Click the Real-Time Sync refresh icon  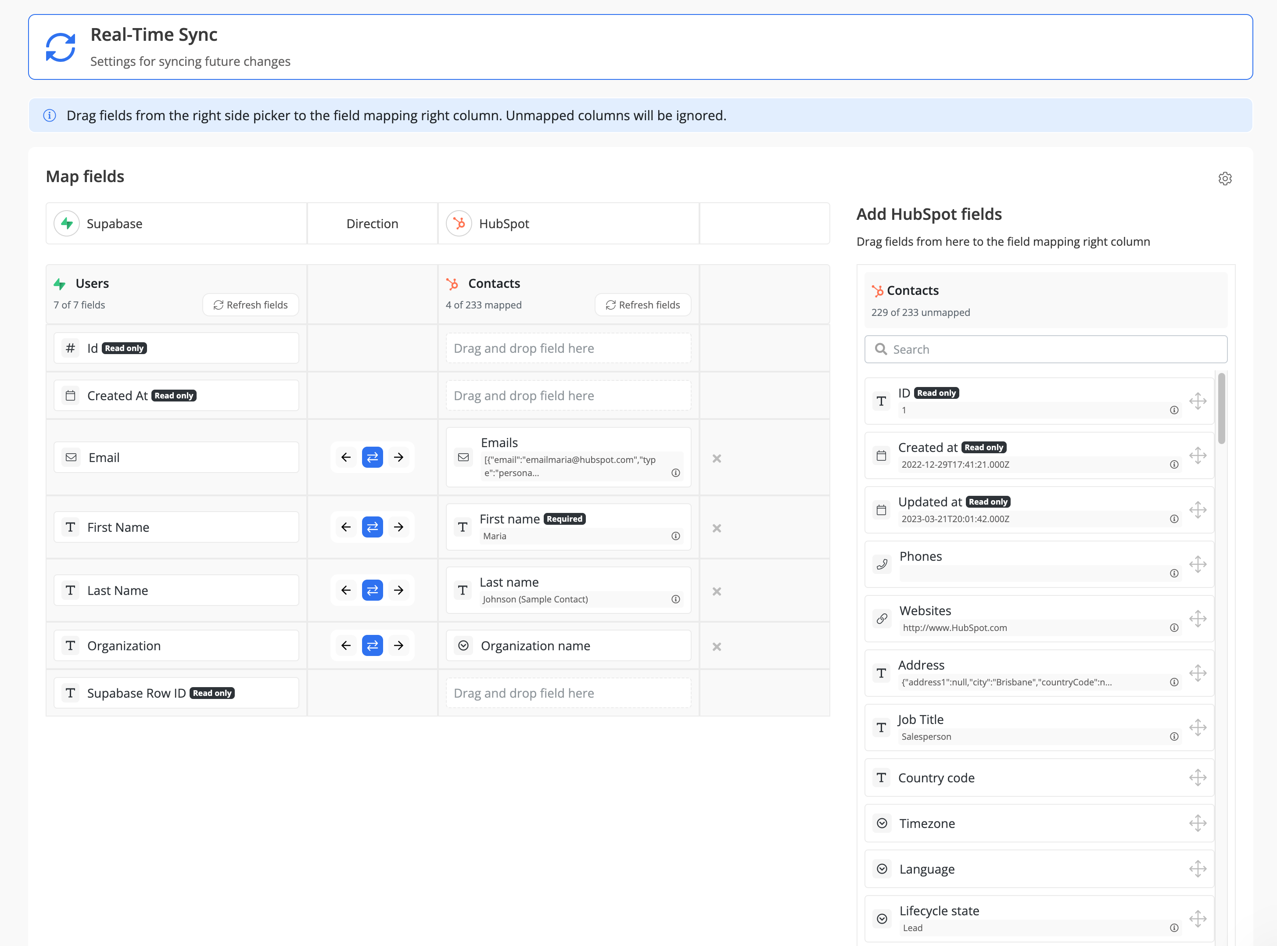click(x=61, y=47)
